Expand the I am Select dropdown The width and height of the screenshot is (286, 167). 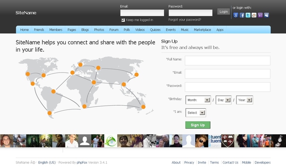pos(196,113)
